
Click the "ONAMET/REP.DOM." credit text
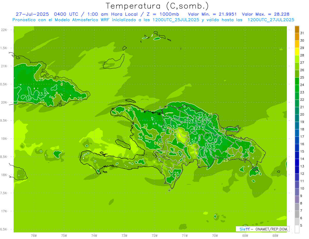coord(271,229)
